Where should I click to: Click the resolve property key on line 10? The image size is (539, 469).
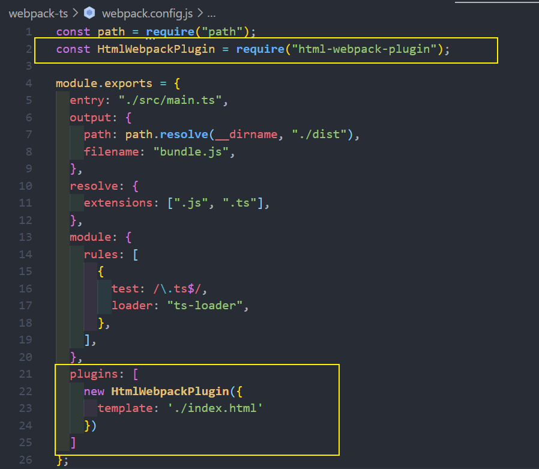94,186
